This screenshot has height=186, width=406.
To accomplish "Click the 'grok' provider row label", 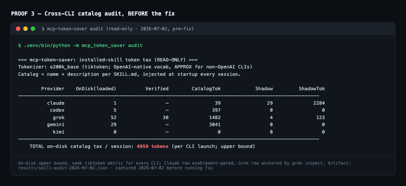I will (x=59, y=117).
